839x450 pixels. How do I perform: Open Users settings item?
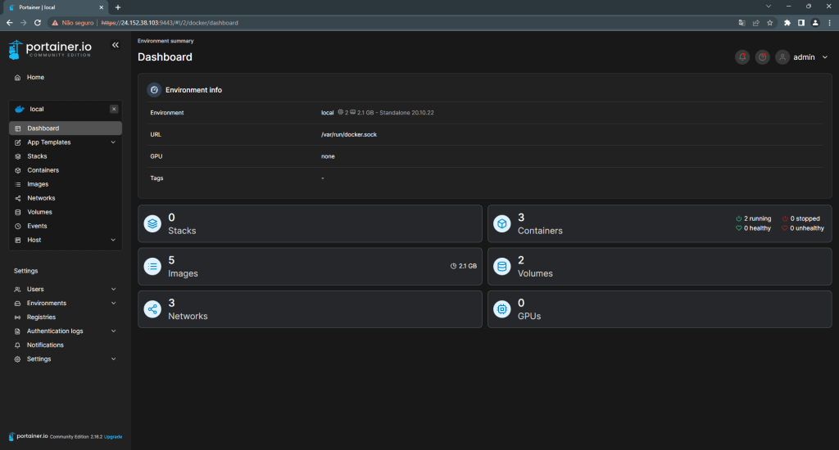coord(35,289)
